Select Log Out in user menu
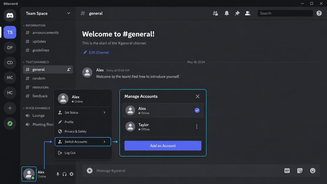This screenshot has width=327, height=184. tap(83, 153)
